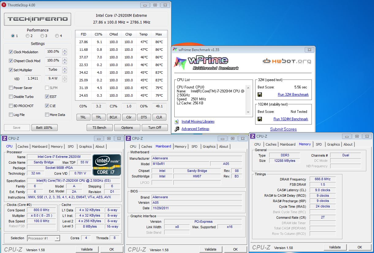Run the 1024M Benchmark in wPrime
Viewport: 374px width, 253px height.
point(291,119)
